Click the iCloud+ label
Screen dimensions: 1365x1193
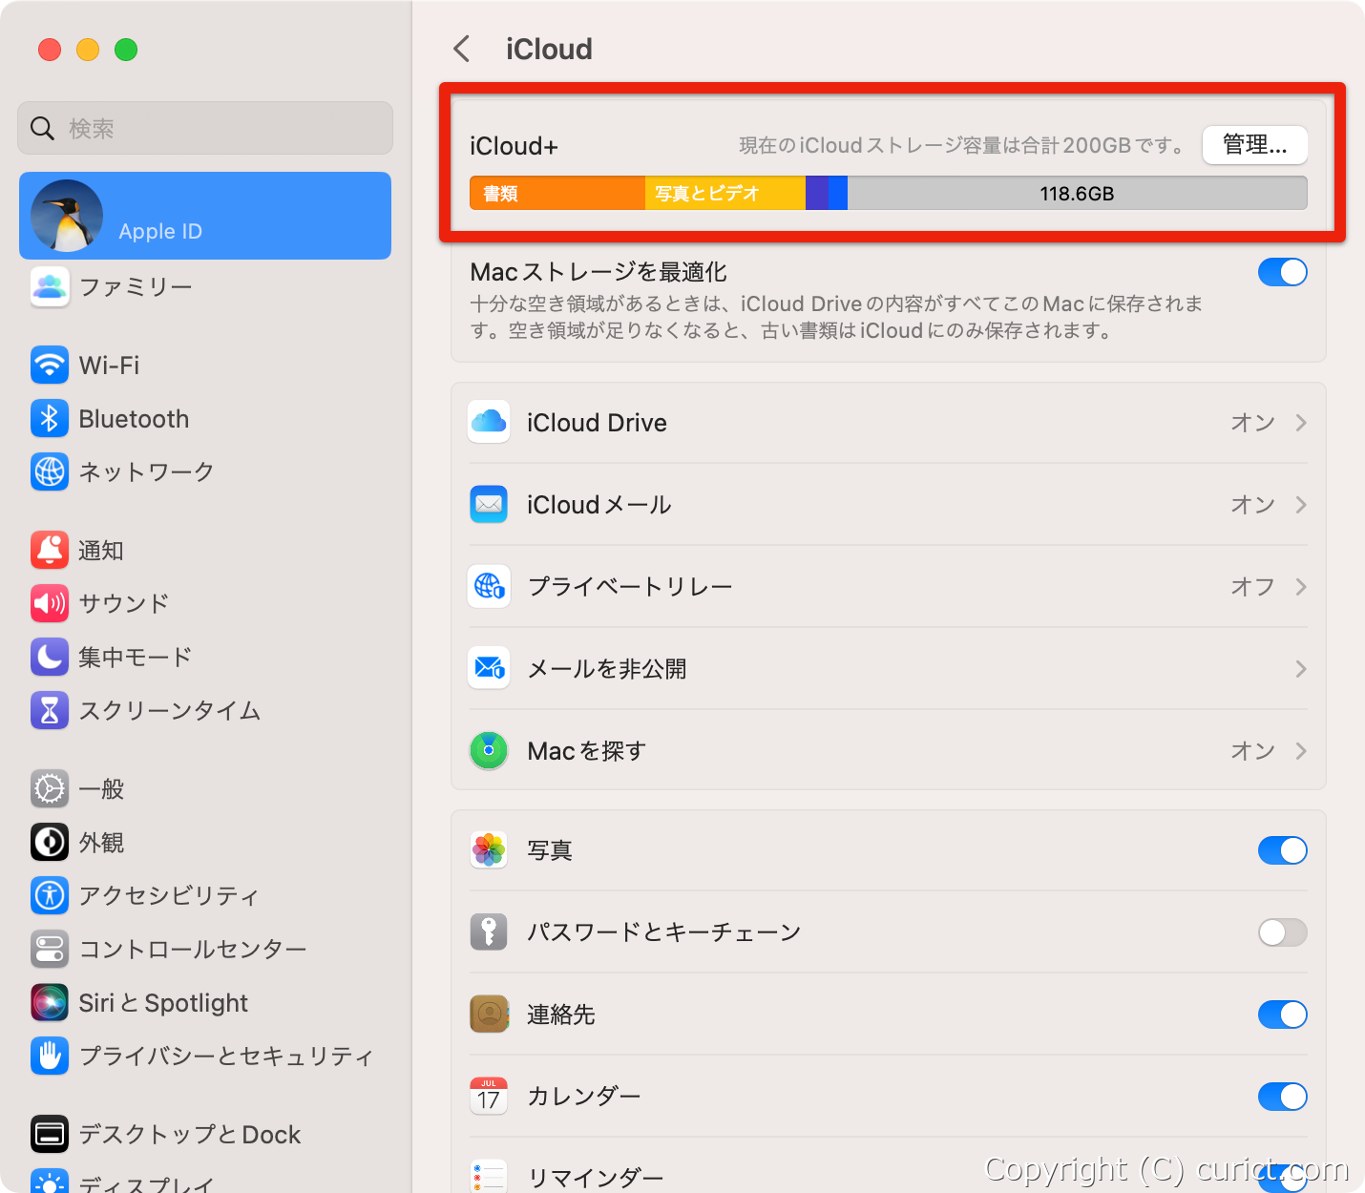[x=514, y=146]
